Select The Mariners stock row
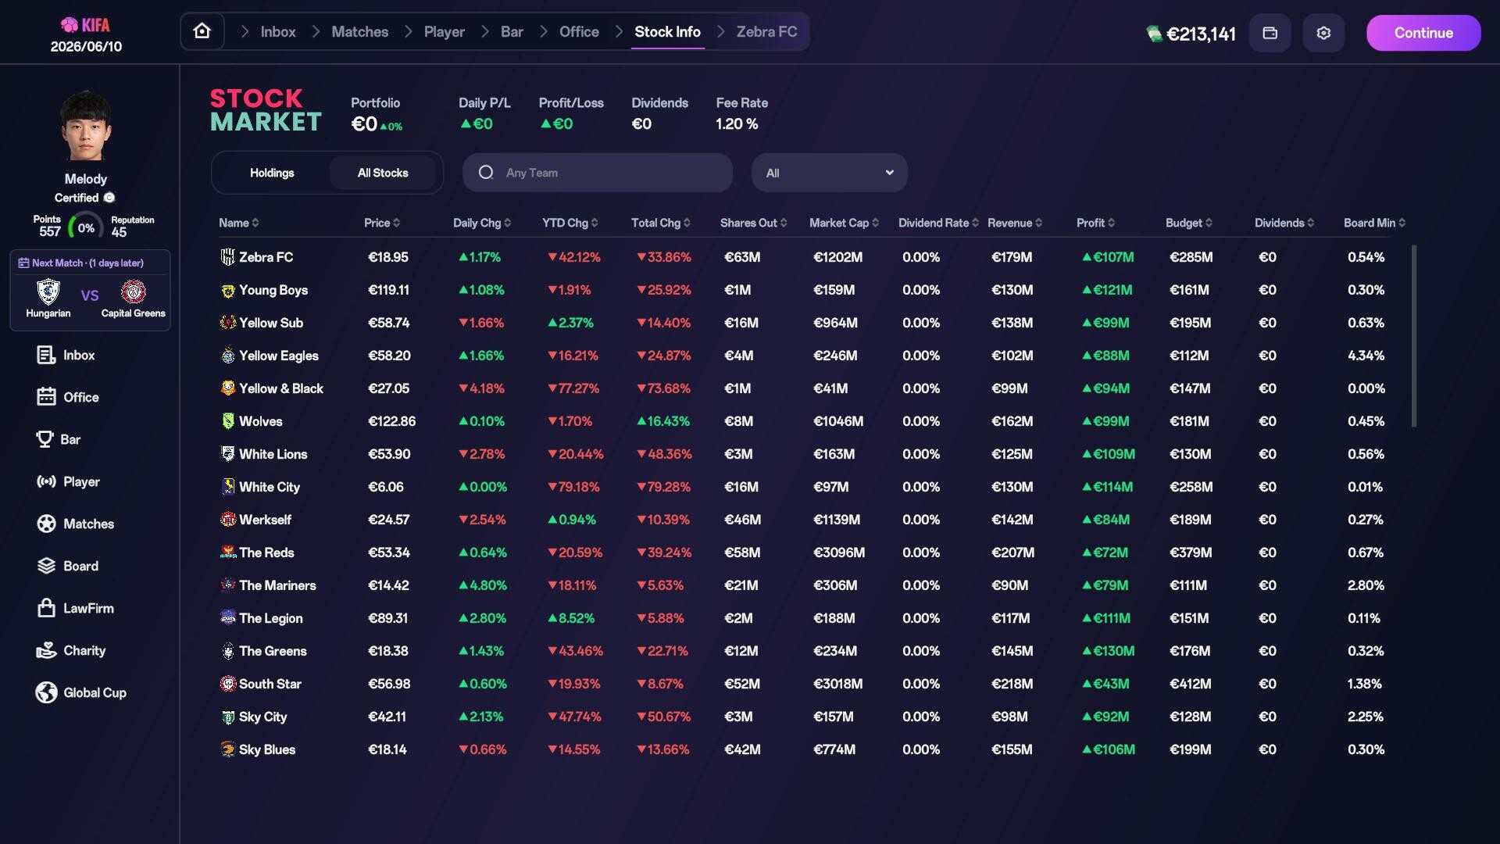The width and height of the screenshot is (1500, 844). [812, 585]
